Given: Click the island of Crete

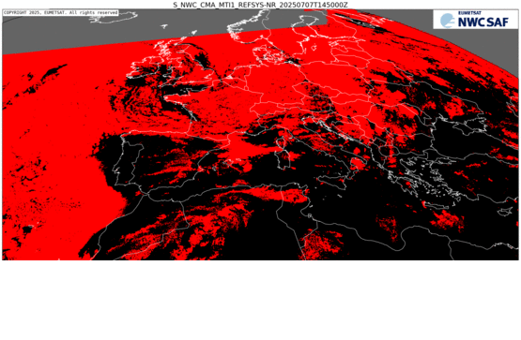Looking at the screenshot, I should (x=437, y=206).
